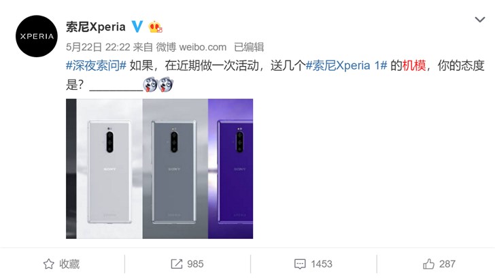The width and height of the screenshot is (495, 279).
Task: Click the 收藏 favorite button text
Action: click(x=69, y=264)
